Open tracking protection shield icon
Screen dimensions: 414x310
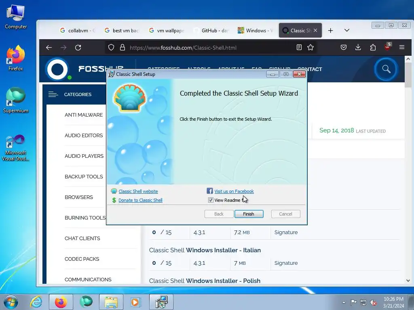[111, 48]
